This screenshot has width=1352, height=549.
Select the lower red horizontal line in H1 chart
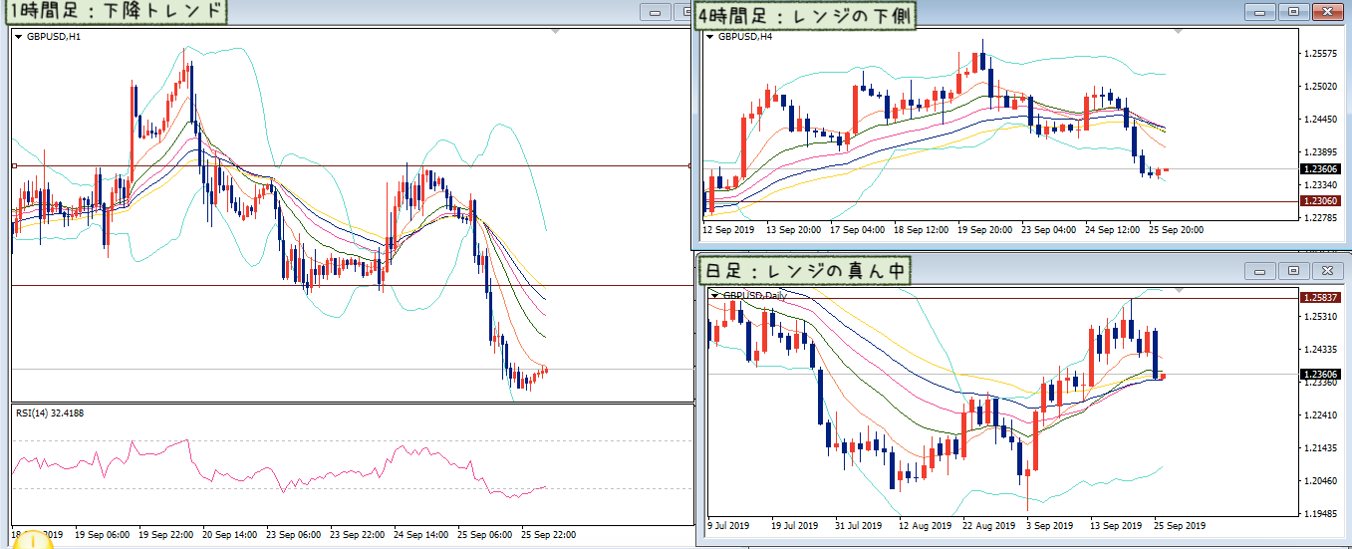tap(352, 286)
